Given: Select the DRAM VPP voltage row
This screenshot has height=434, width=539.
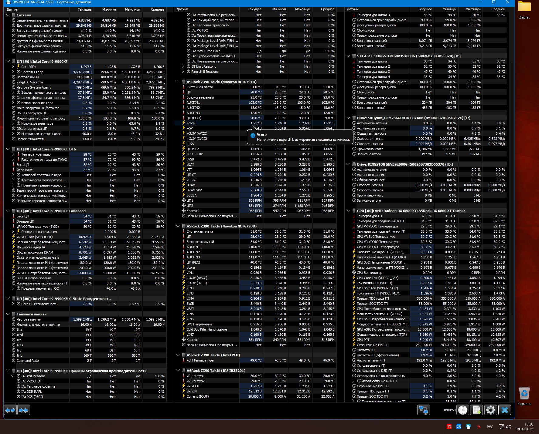Looking at the screenshot, I should 255,190.
